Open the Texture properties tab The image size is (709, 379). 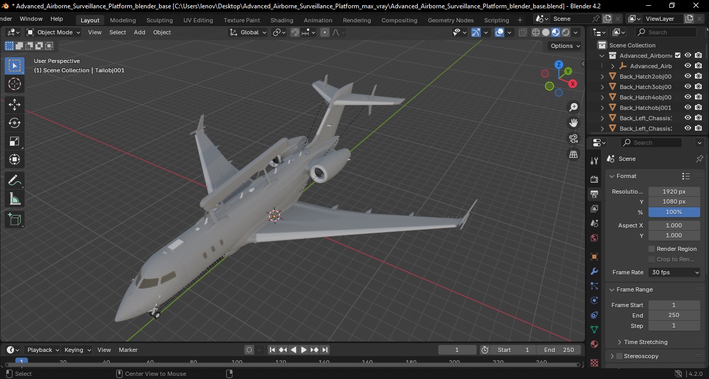(594, 362)
